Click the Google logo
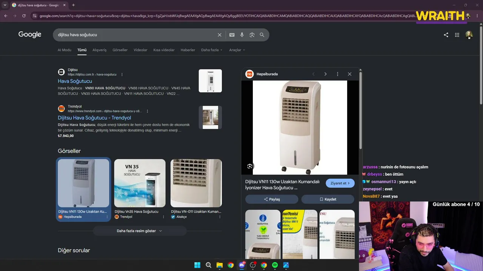 click(x=30, y=35)
